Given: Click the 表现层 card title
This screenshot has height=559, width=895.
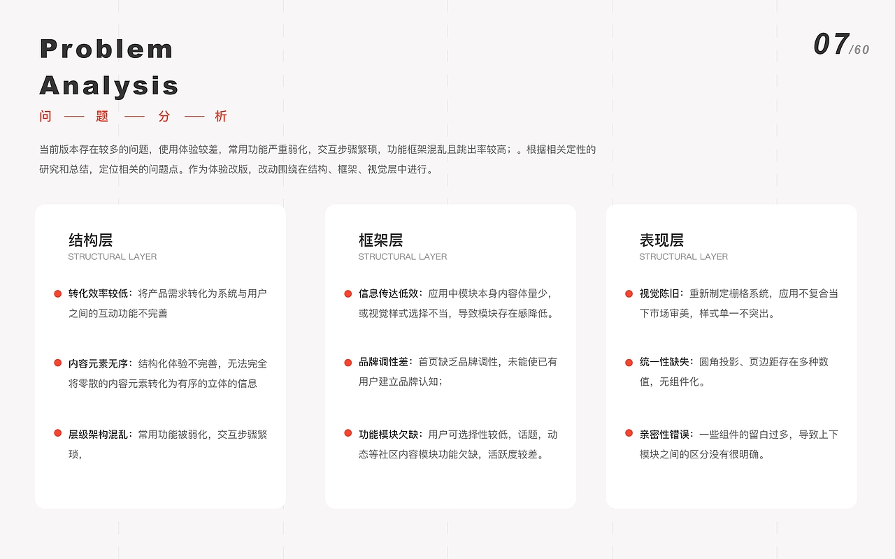Looking at the screenshot, I should [x=661, y=240].
